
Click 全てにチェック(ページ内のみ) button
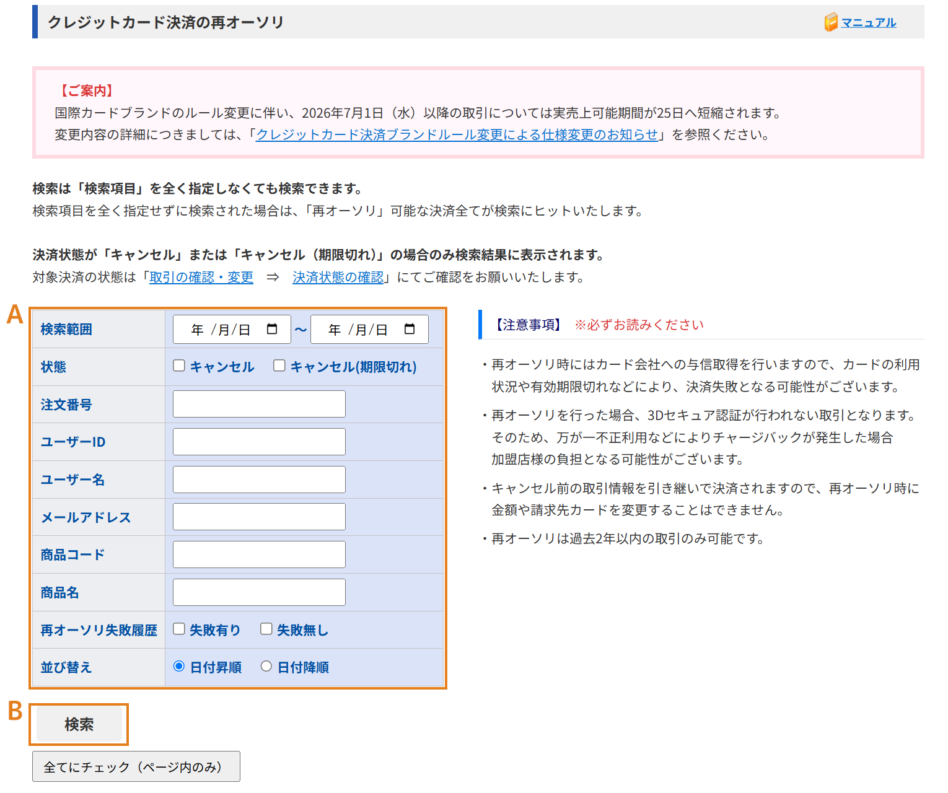(136, 766)
